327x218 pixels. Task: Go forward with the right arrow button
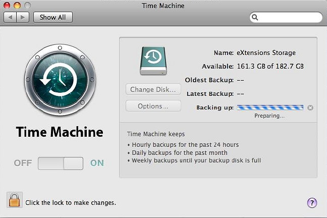click(x=23, y=17)
